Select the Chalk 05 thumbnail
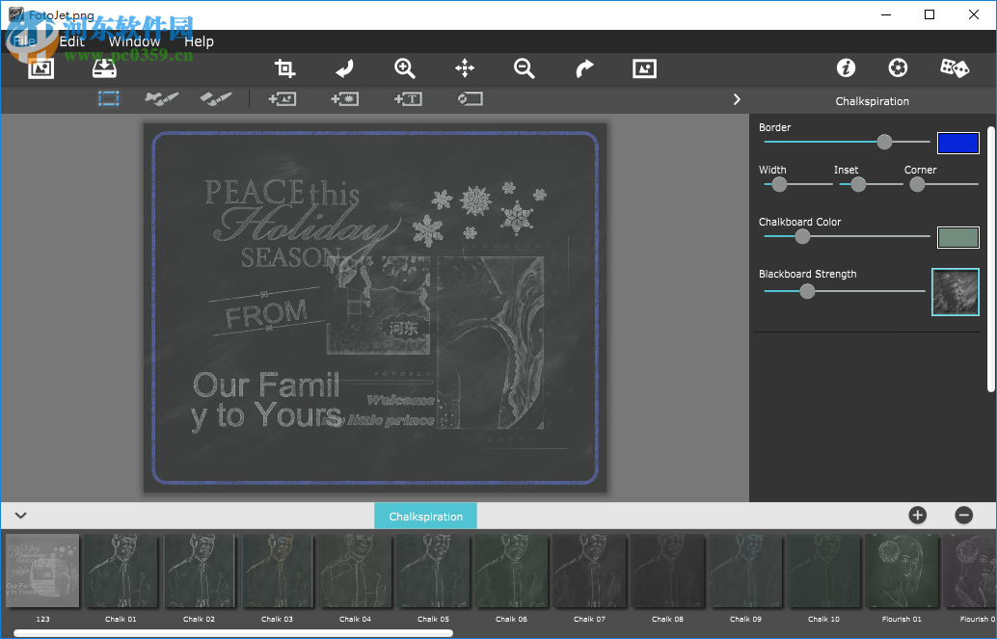The width and height of the screenshot is (997, 639). coord(433,571)
